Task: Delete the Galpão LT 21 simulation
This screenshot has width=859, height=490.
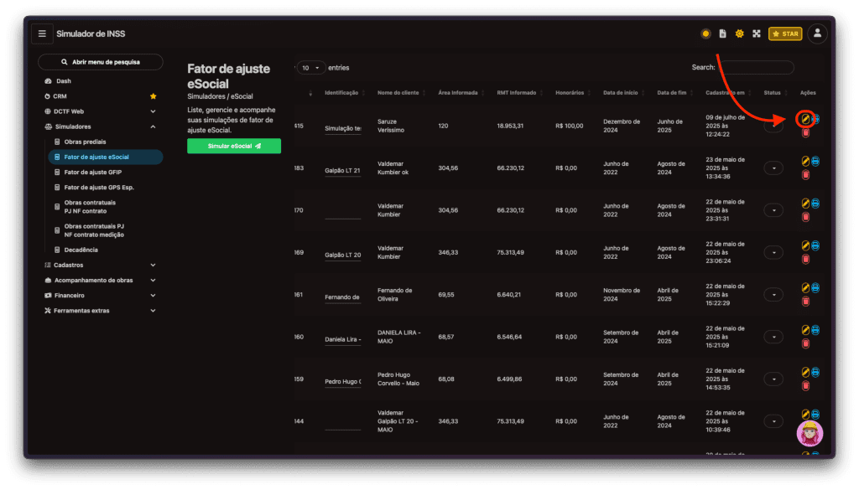Action: pyautogui.click(x=805, y=175)
